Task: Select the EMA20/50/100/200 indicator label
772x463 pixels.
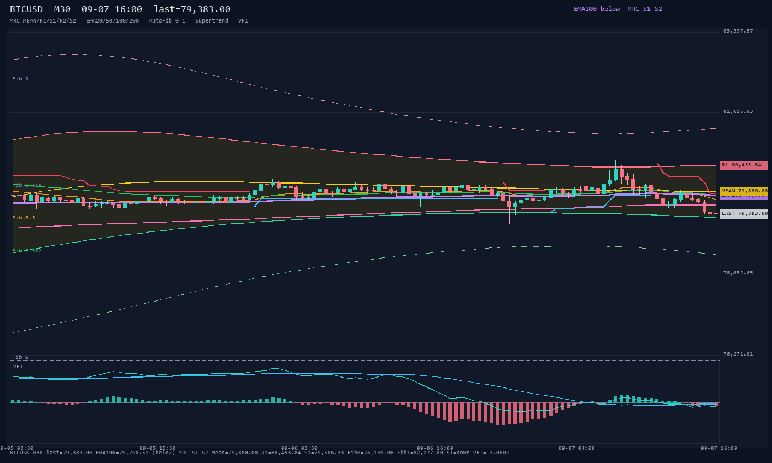Action: 112,20
